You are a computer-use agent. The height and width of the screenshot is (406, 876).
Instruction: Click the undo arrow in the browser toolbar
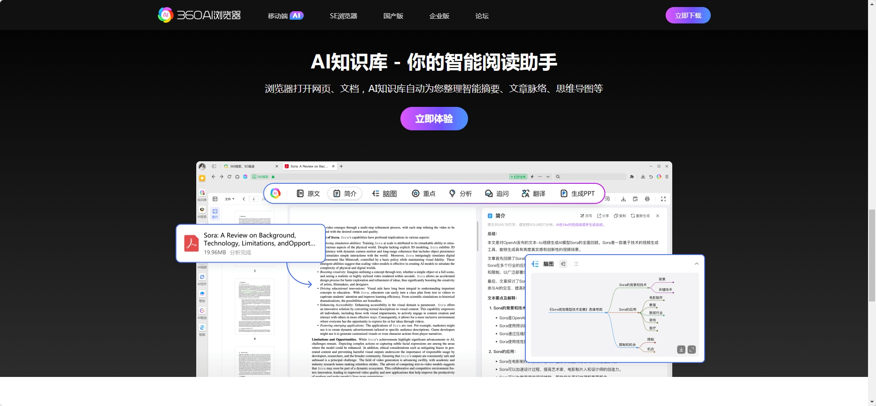[651, 177]
